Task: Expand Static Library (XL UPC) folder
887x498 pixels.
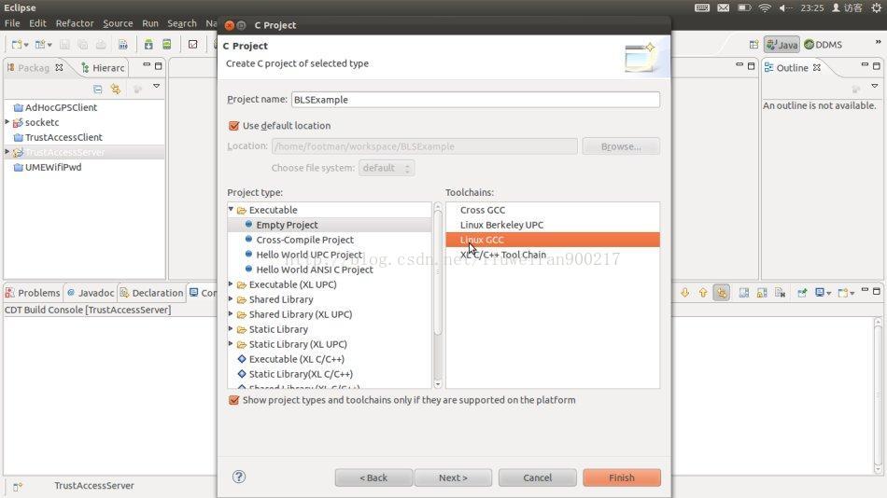Action: tap(231, 344)
